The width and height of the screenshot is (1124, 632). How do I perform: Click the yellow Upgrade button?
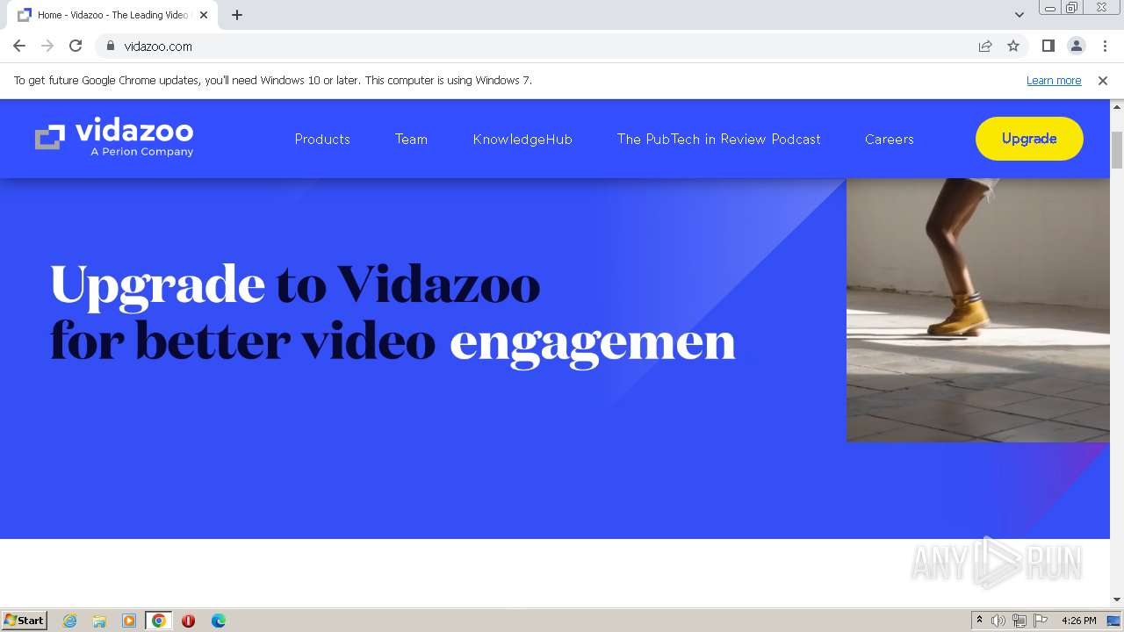[x=1029, y=139]
